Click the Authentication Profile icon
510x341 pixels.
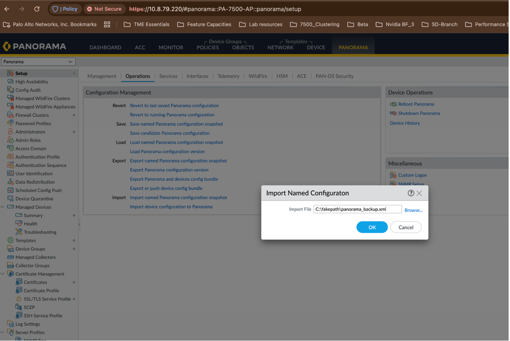(x=10, y=157)
